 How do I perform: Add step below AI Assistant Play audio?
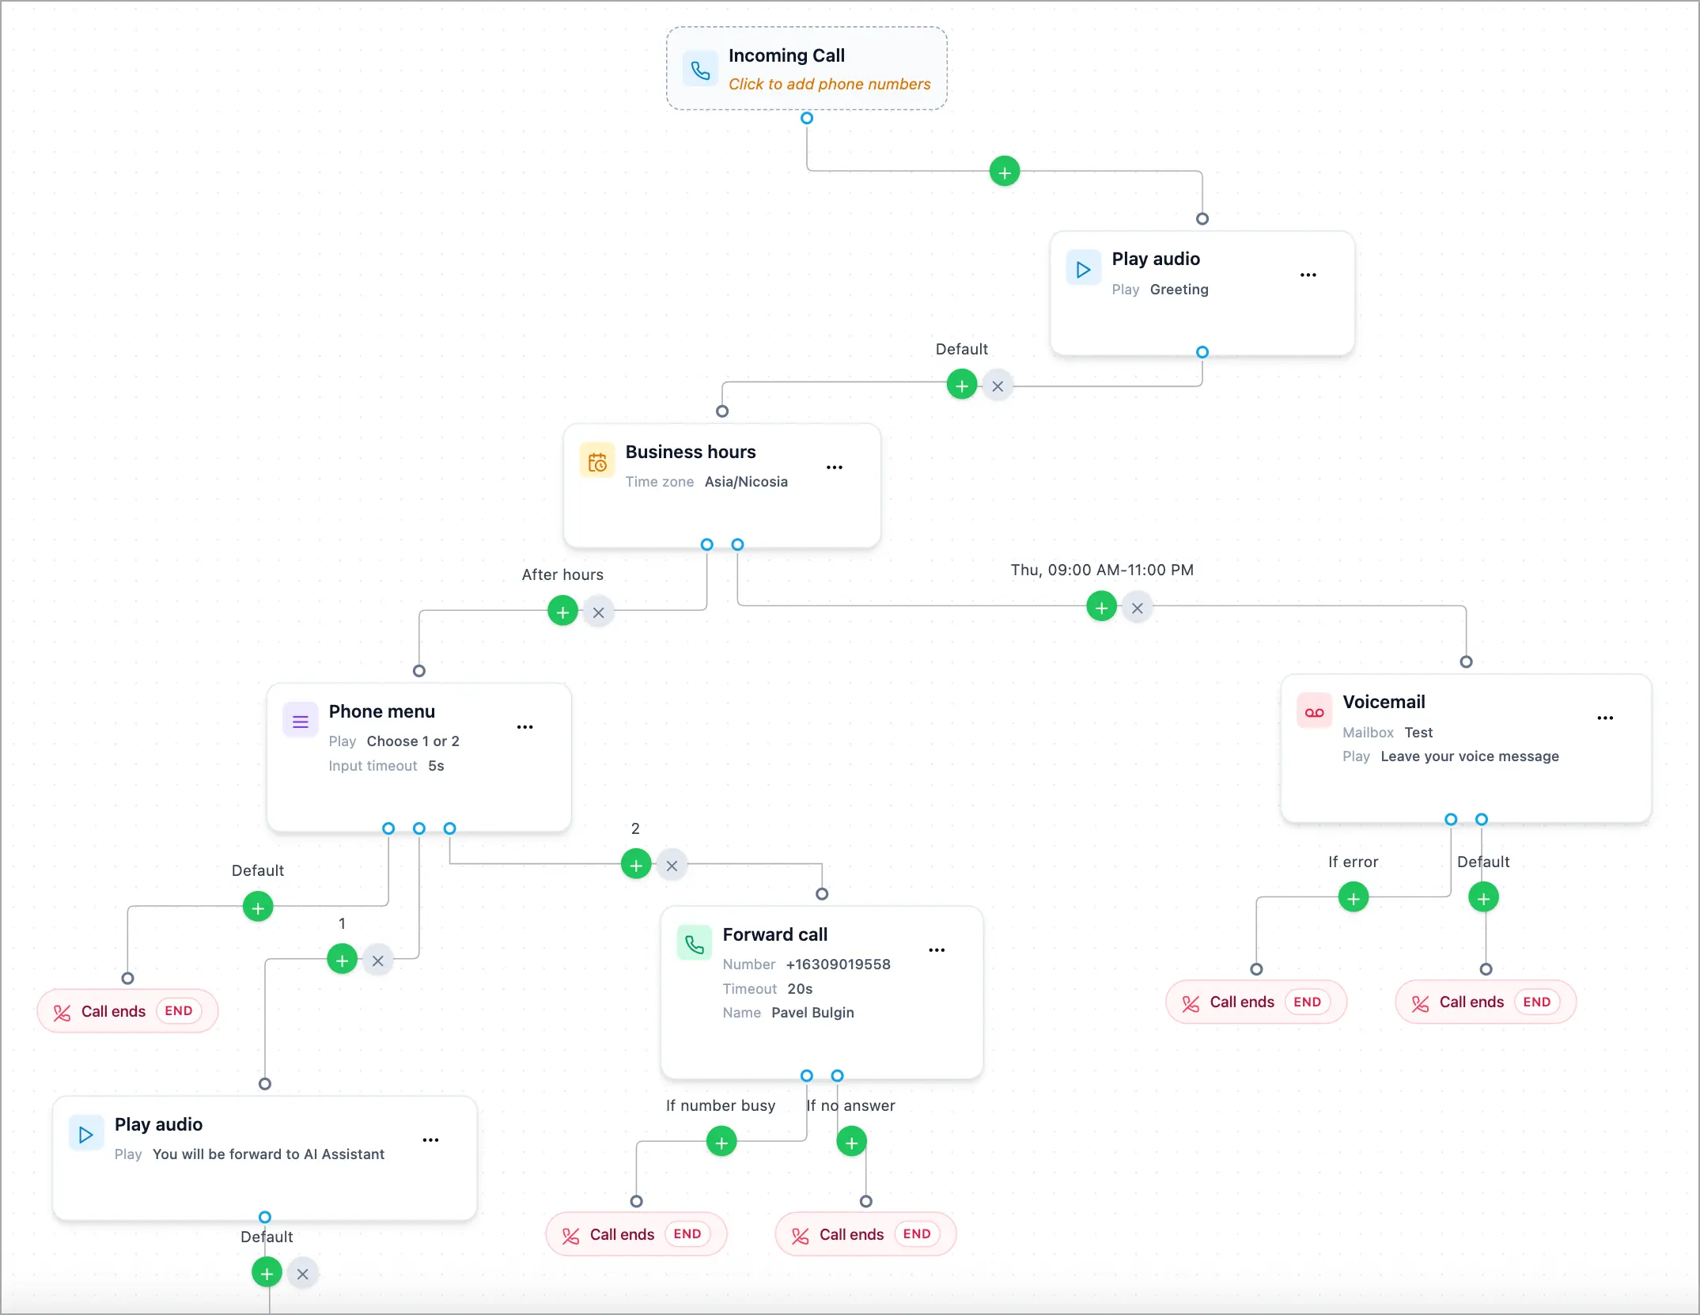(x=267, y=1273)
